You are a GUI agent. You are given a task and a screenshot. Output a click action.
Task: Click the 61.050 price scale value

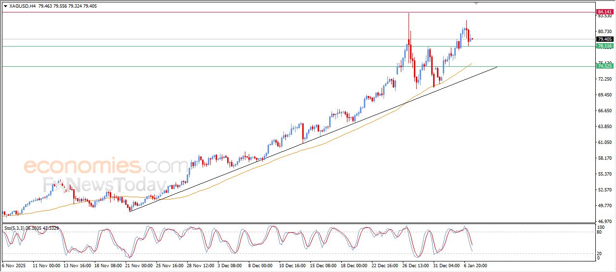(604, 142)
